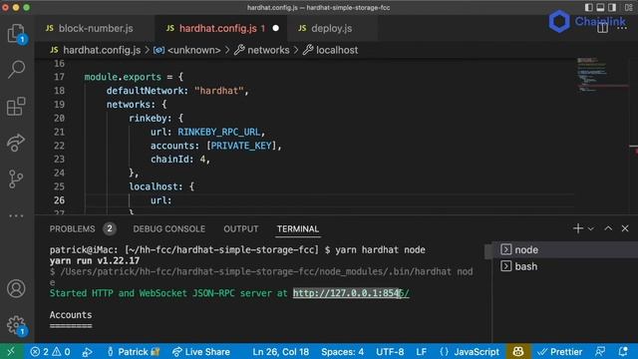
Task: Toggle primary sidebar layout icon
Action: [x=588, y=7]
